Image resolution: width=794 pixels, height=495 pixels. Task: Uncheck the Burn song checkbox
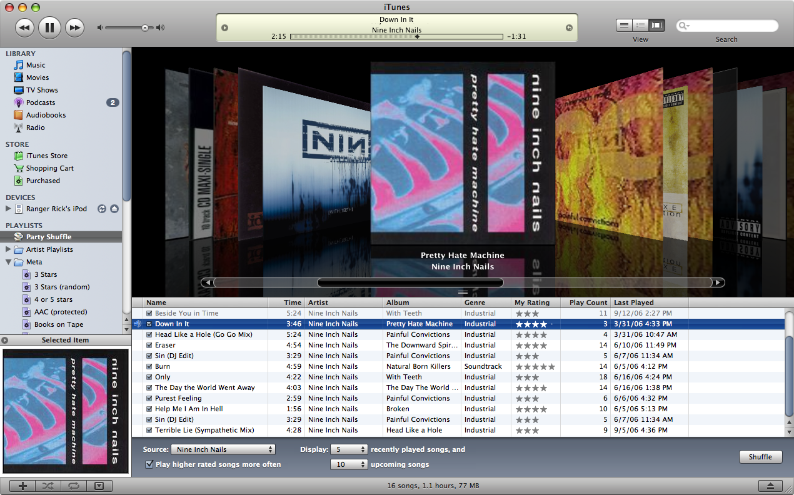pyautogui.click(x=149, y=366)
